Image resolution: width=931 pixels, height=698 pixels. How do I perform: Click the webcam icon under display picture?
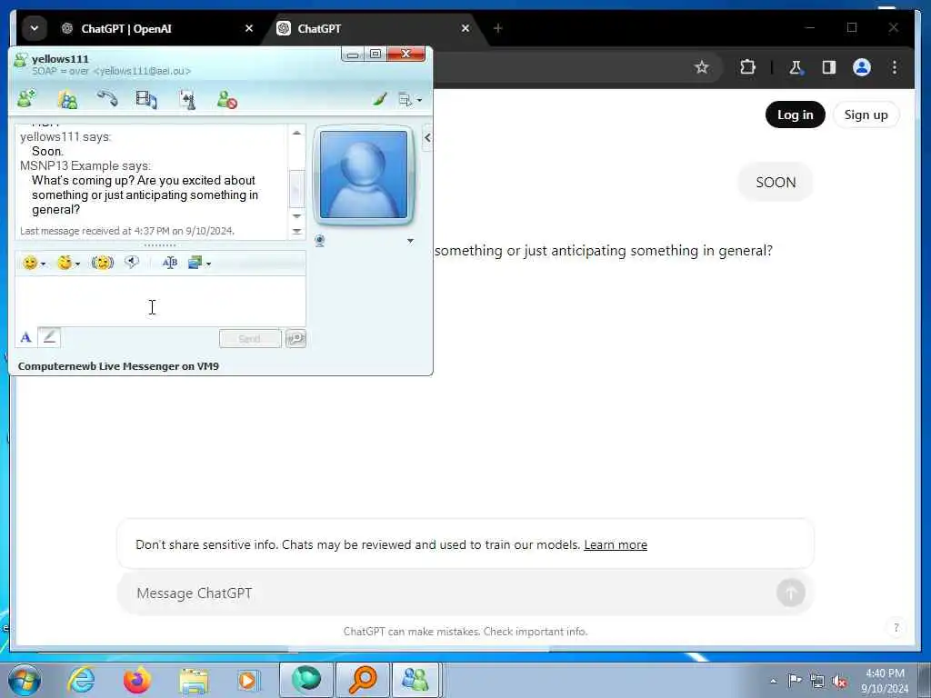tap(320, 240)
